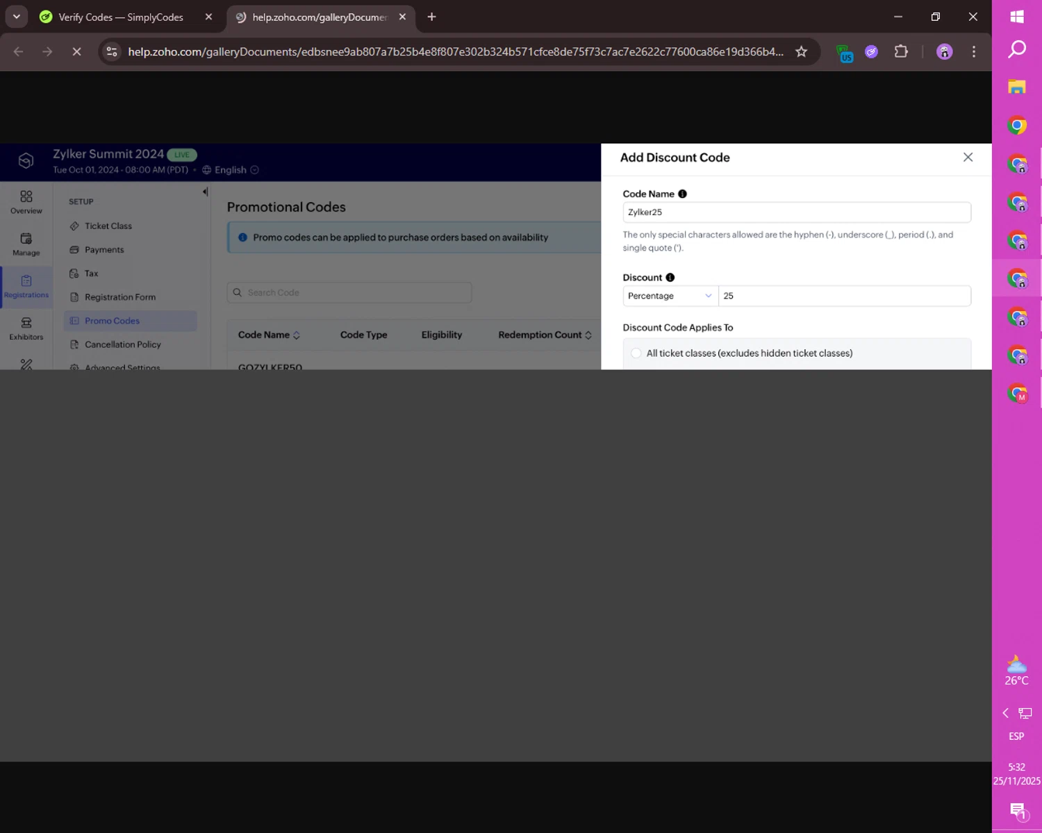Click the Chrome address bar URL
Screen dimensions: 1042x833
[x=455, y=51]
